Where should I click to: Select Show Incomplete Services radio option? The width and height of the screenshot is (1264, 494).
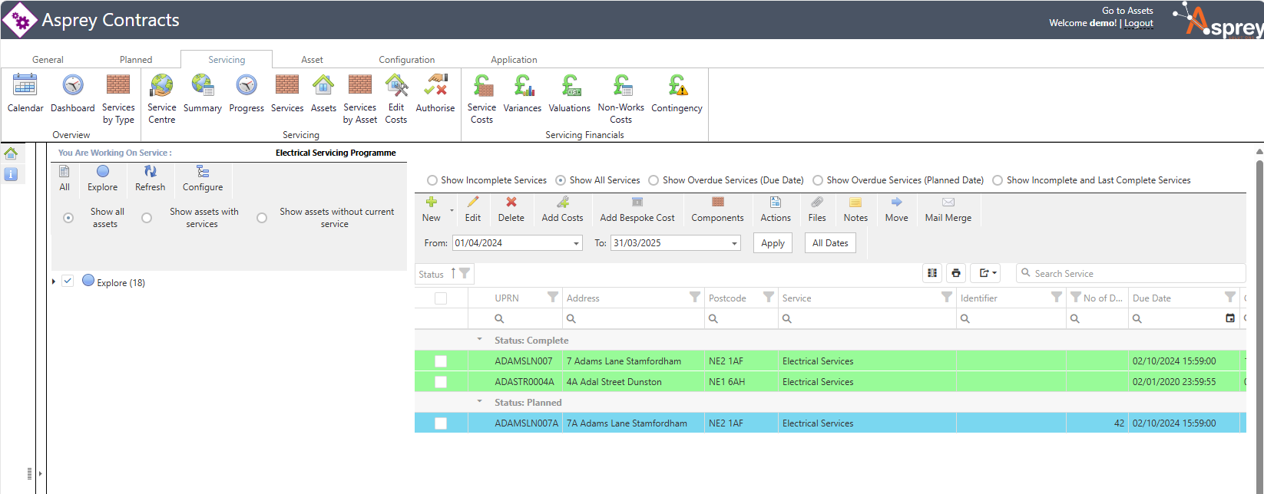(432, 180)
